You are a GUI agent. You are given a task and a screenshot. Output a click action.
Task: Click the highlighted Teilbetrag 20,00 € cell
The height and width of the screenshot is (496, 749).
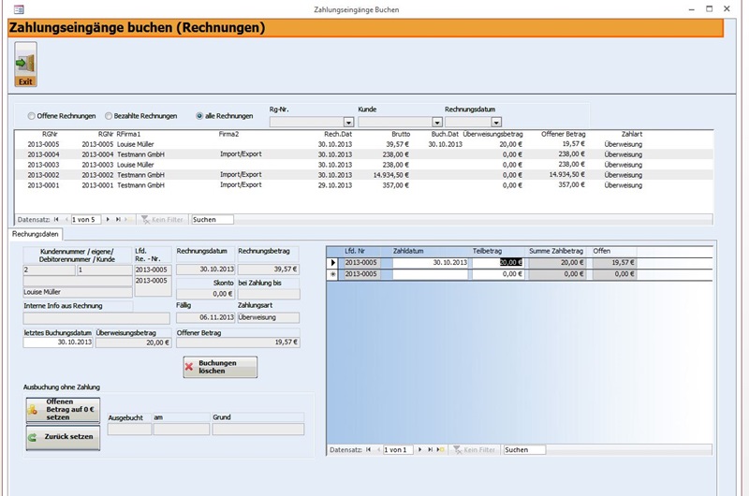click(x=497, y=263)
